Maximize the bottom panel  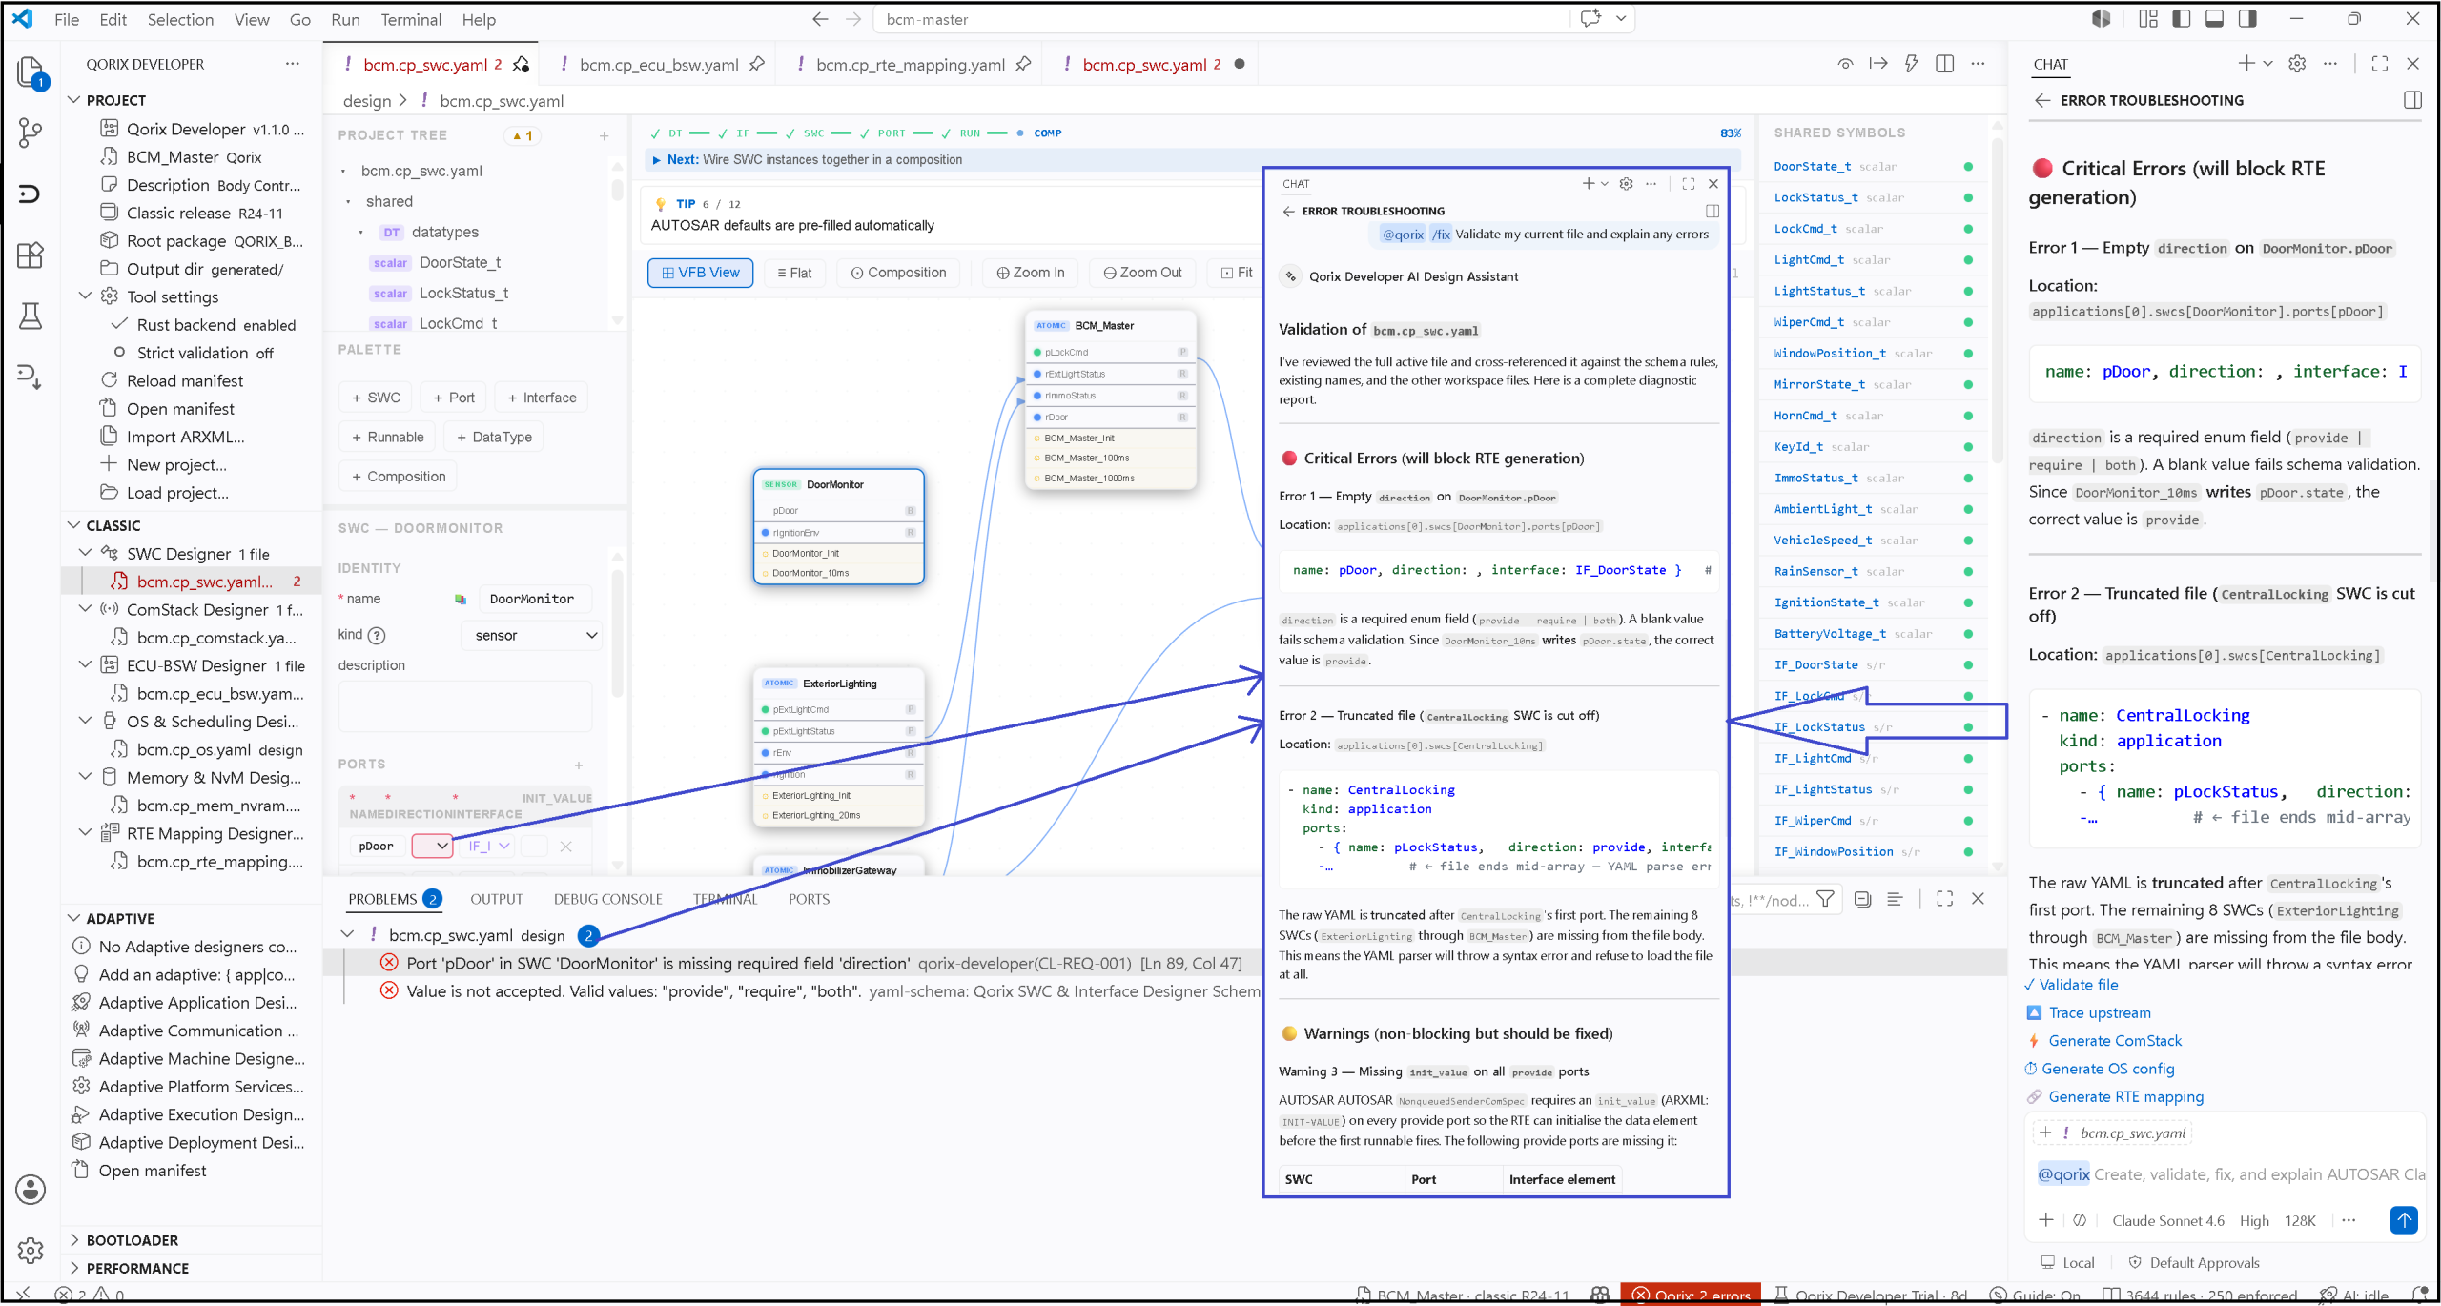click(x=1945, y=899)
